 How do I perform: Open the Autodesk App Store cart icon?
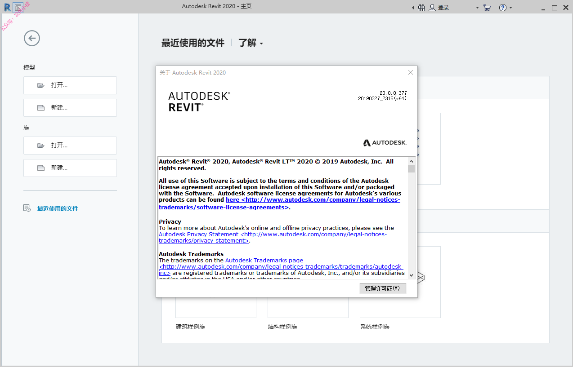point(487,8)
